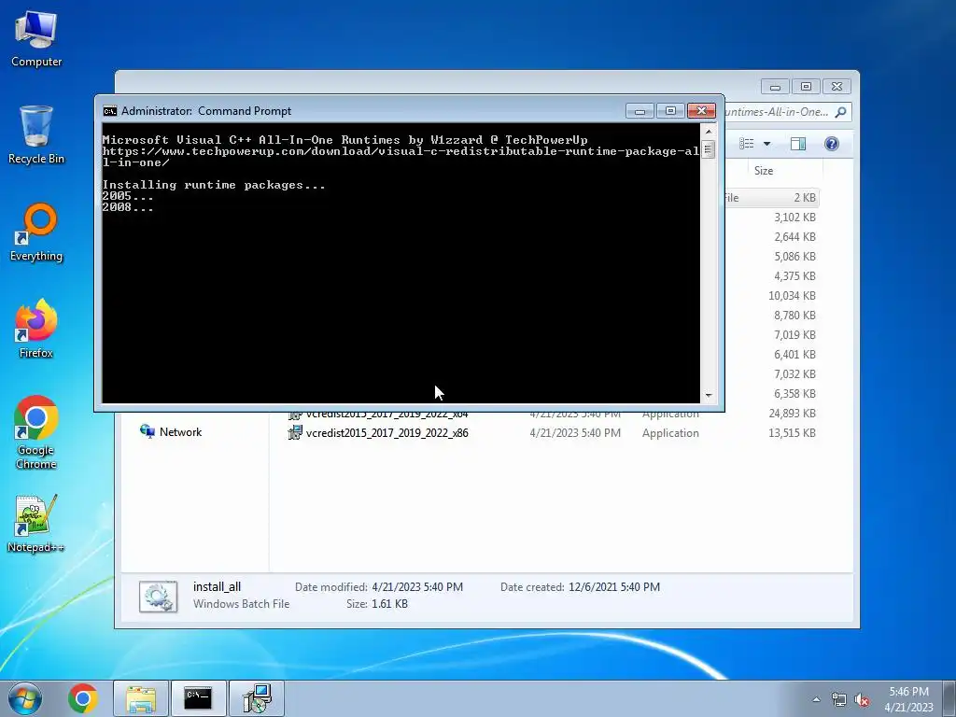Maximize the Command Prompt window
The image size is (956, 717).
tap(670, 111)
